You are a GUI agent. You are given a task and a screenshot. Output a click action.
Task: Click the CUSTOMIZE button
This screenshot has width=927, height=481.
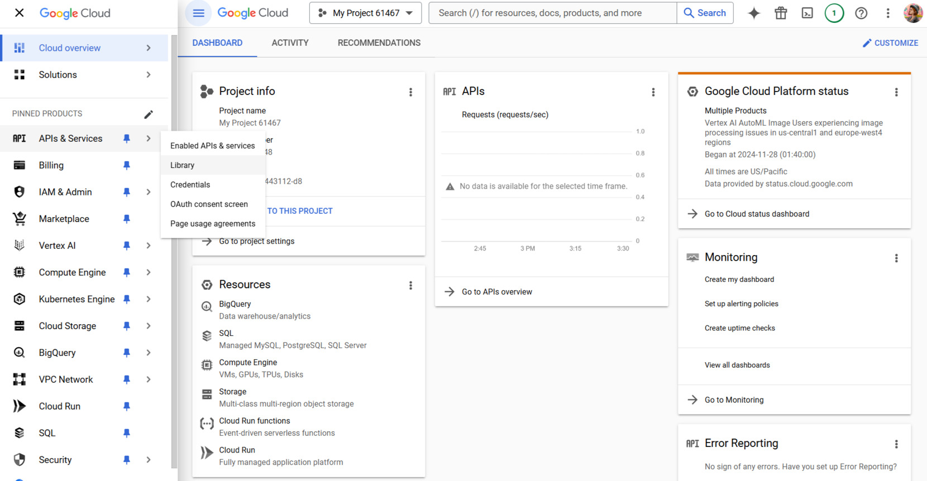click(890, 43)
